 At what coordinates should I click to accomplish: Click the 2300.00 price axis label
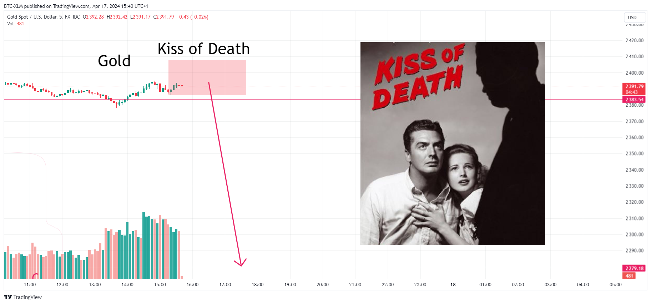click(635, 234)
